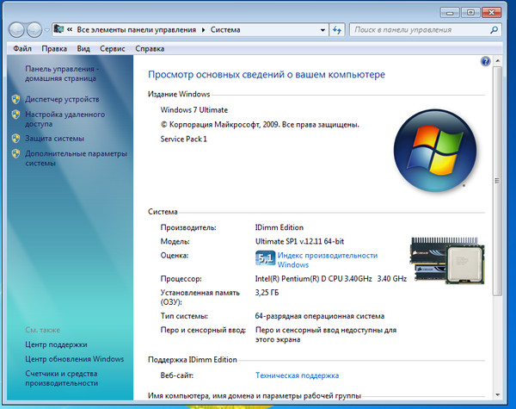
Task: Open the 'Сервис' menu
Action: coord(112,49)
